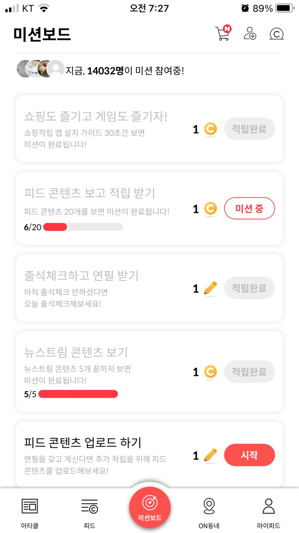Tap the 피드 list icon
The image size is (299, 533).
coord(89,506)
